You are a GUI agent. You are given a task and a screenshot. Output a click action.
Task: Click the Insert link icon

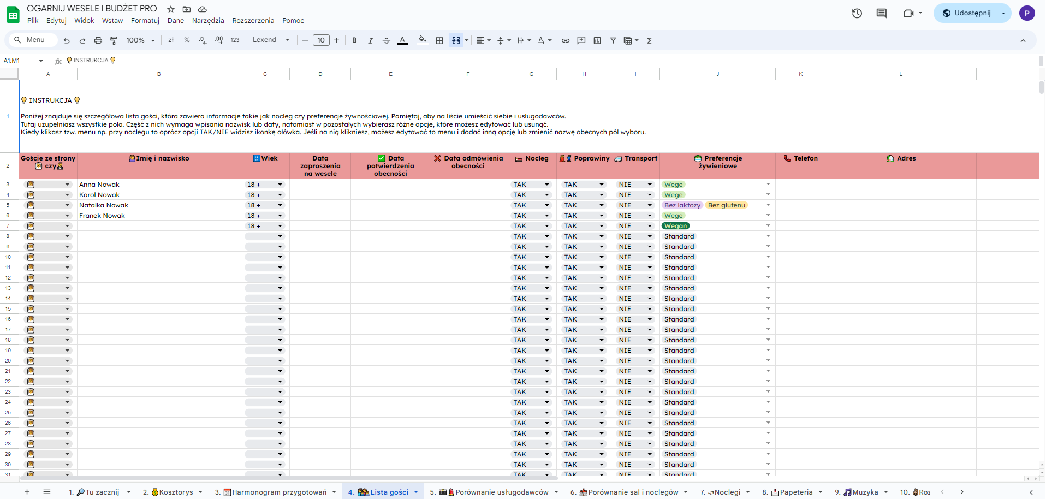pyautogui.click(x=566, y=40)
